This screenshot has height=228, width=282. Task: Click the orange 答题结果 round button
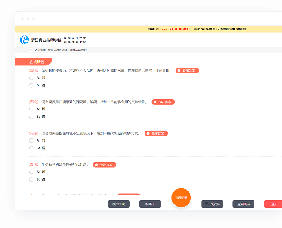pyautogui.click(x=181, y=198)
